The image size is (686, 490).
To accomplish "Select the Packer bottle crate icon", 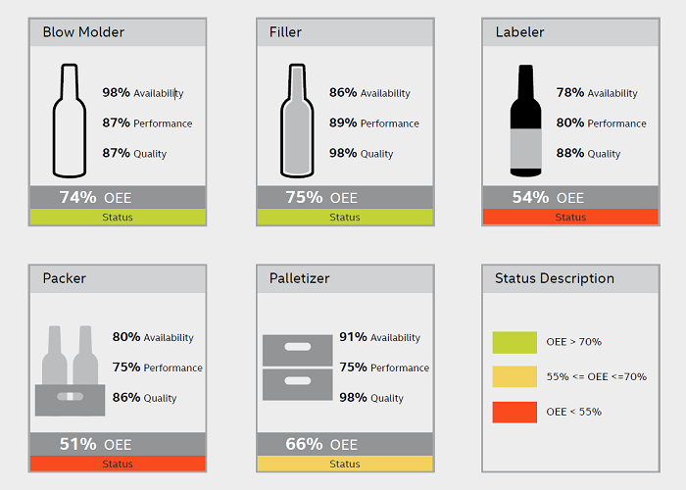I will [71, 370].
